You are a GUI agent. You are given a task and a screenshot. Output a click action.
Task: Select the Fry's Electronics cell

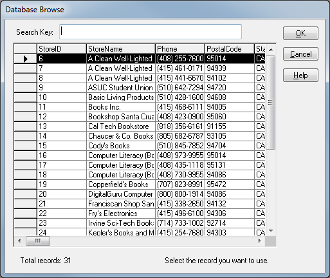click(121, 213)
